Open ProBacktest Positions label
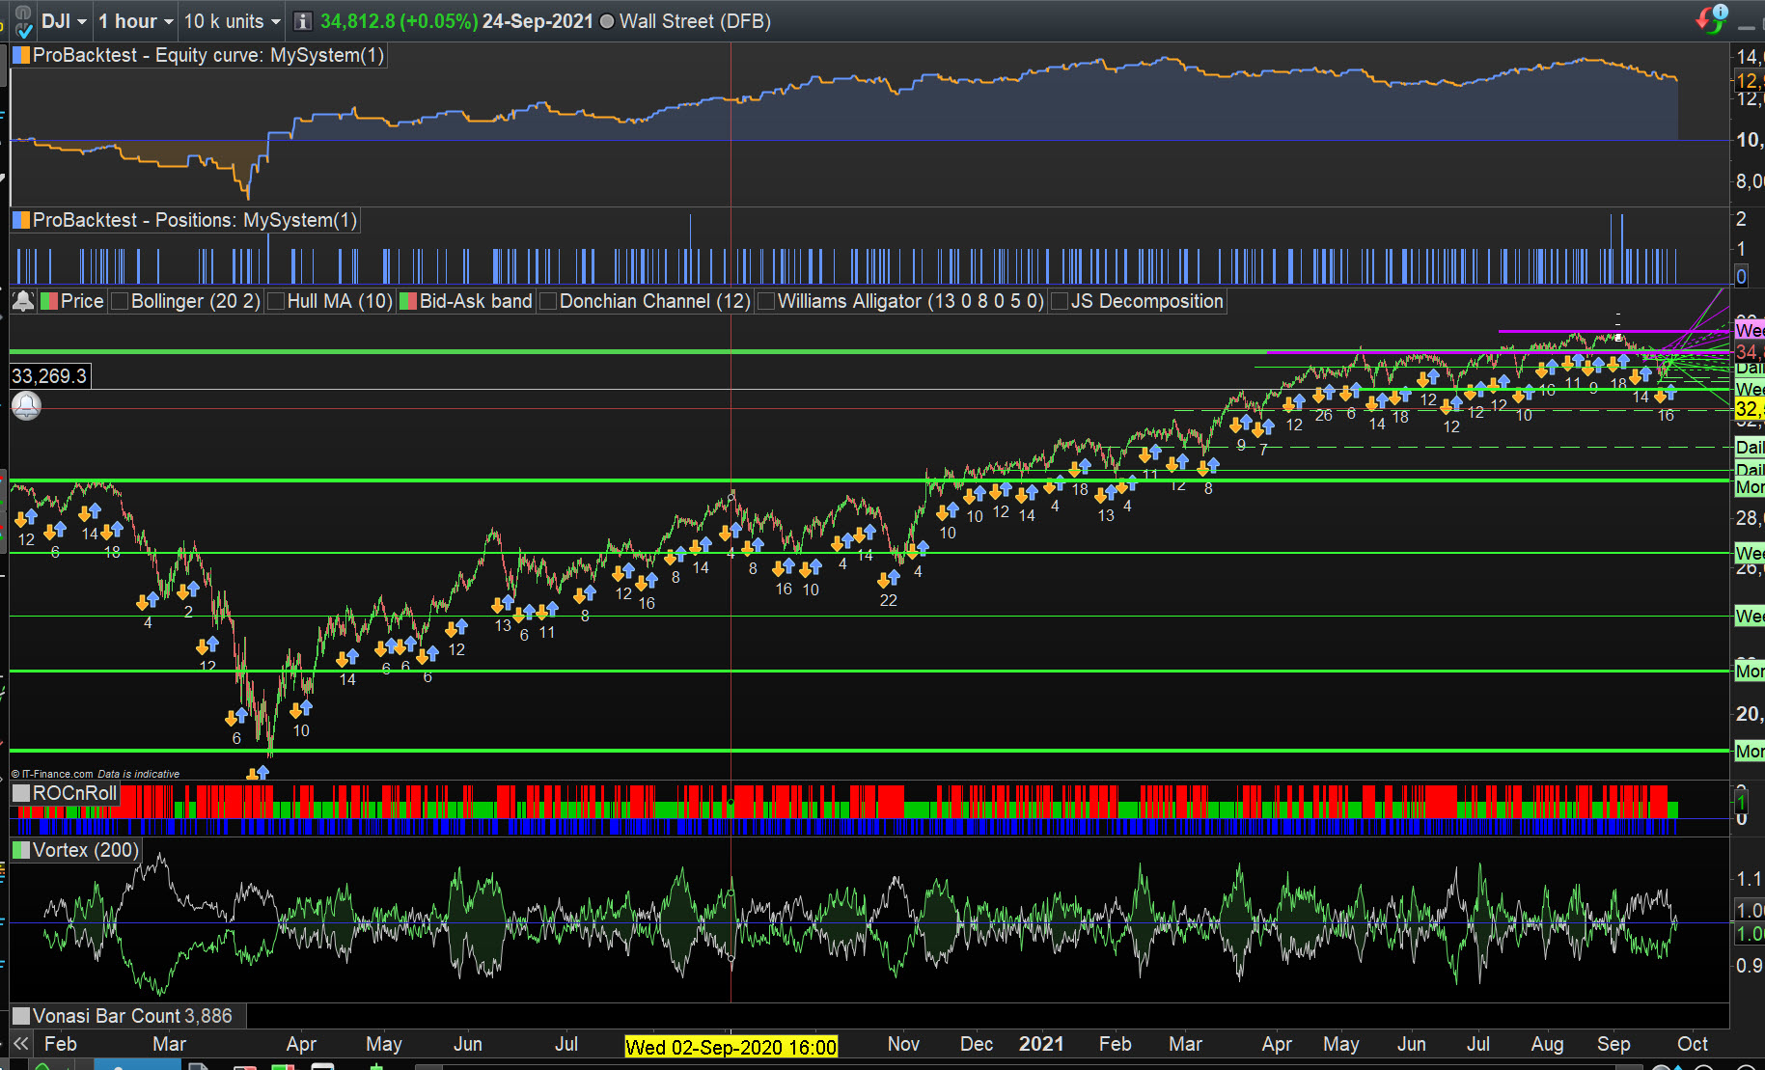Image resolution: width=1765 pixels, height=1070 pixels. click(194, 220)
